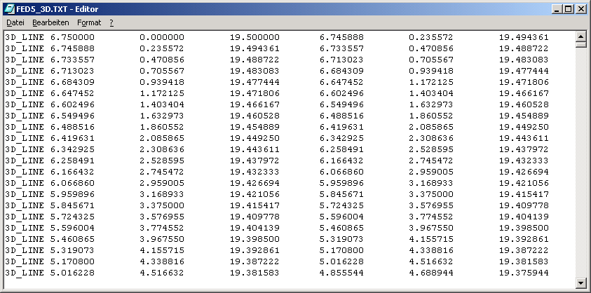Click value 2.308636 in the 6.342925 line
Image resolution: width=591 pixels, height=293 pixels.
(x=162, y=149)
